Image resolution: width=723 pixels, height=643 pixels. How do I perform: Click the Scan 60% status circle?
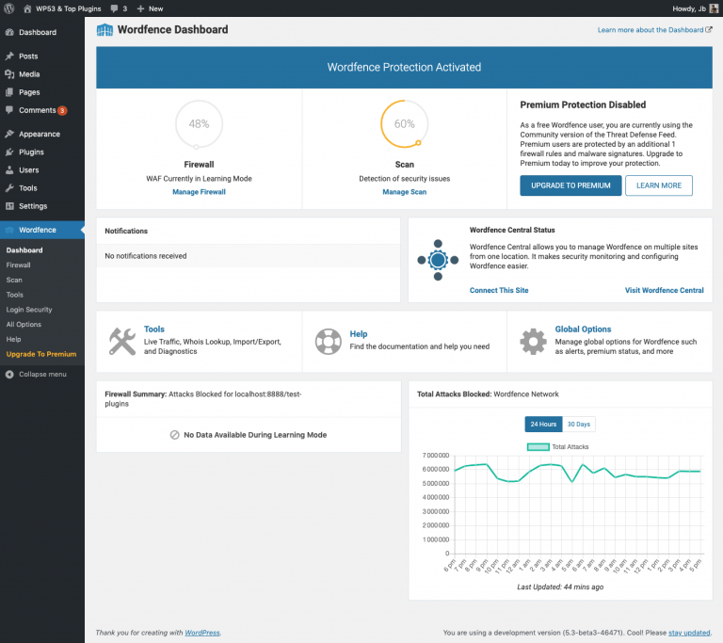pos(405,124)
